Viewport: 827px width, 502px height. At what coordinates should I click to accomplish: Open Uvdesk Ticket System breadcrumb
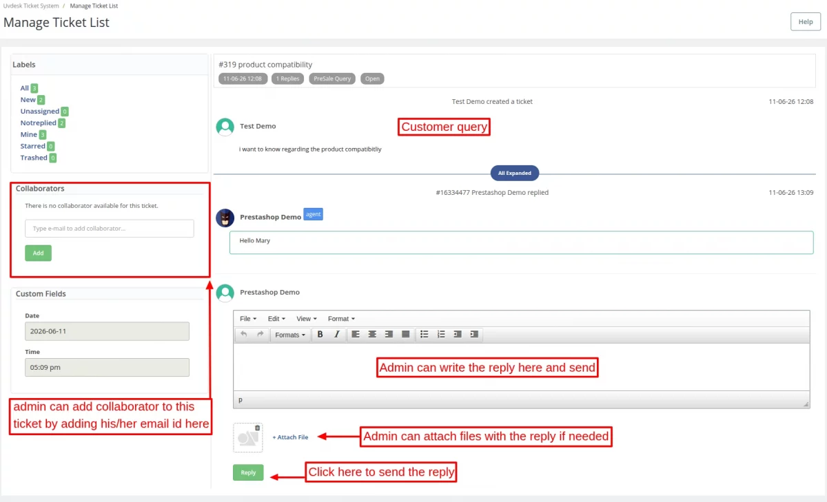click(31, 6)
